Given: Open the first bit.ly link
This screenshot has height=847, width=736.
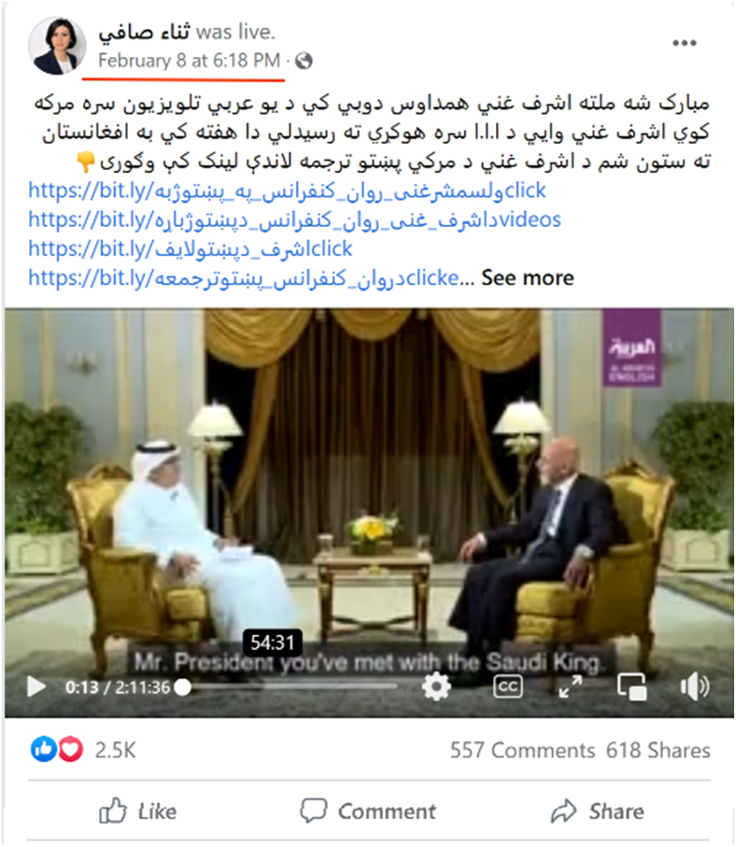Looking at the screenshot, I should 287,191.
